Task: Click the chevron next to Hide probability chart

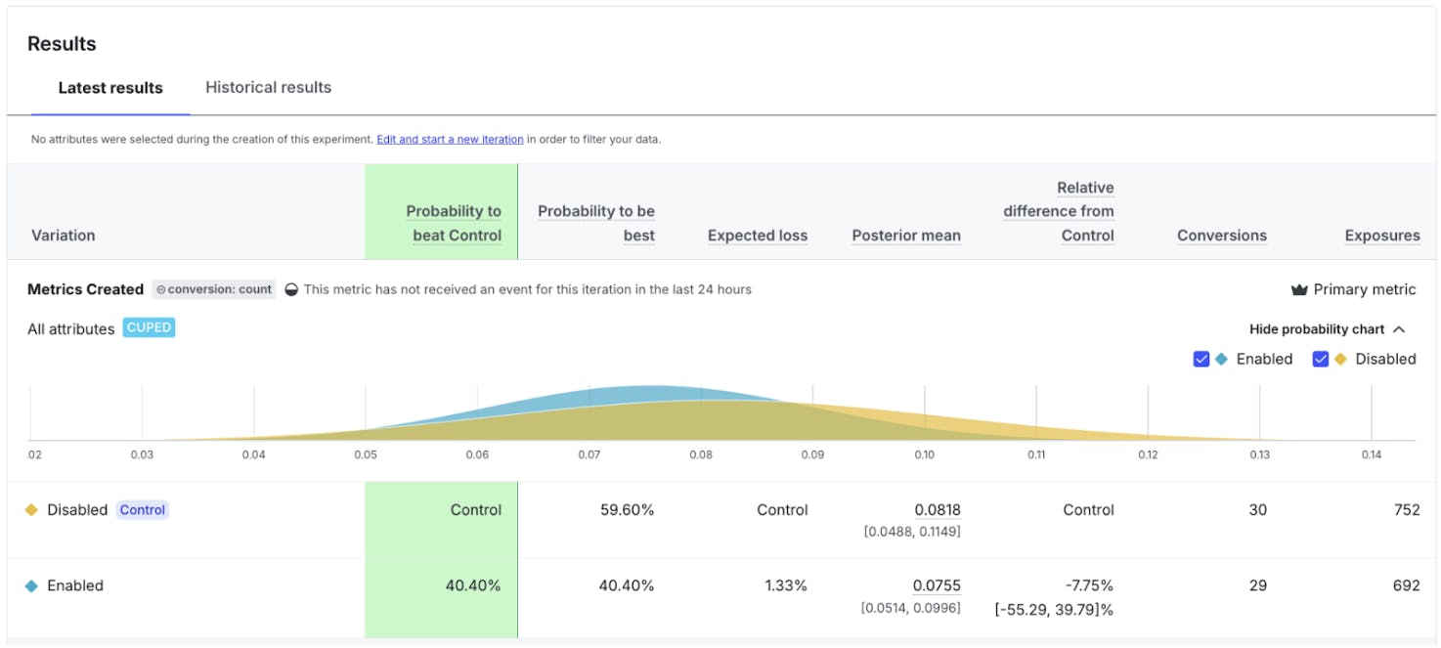Action: tap(1399, 329)
